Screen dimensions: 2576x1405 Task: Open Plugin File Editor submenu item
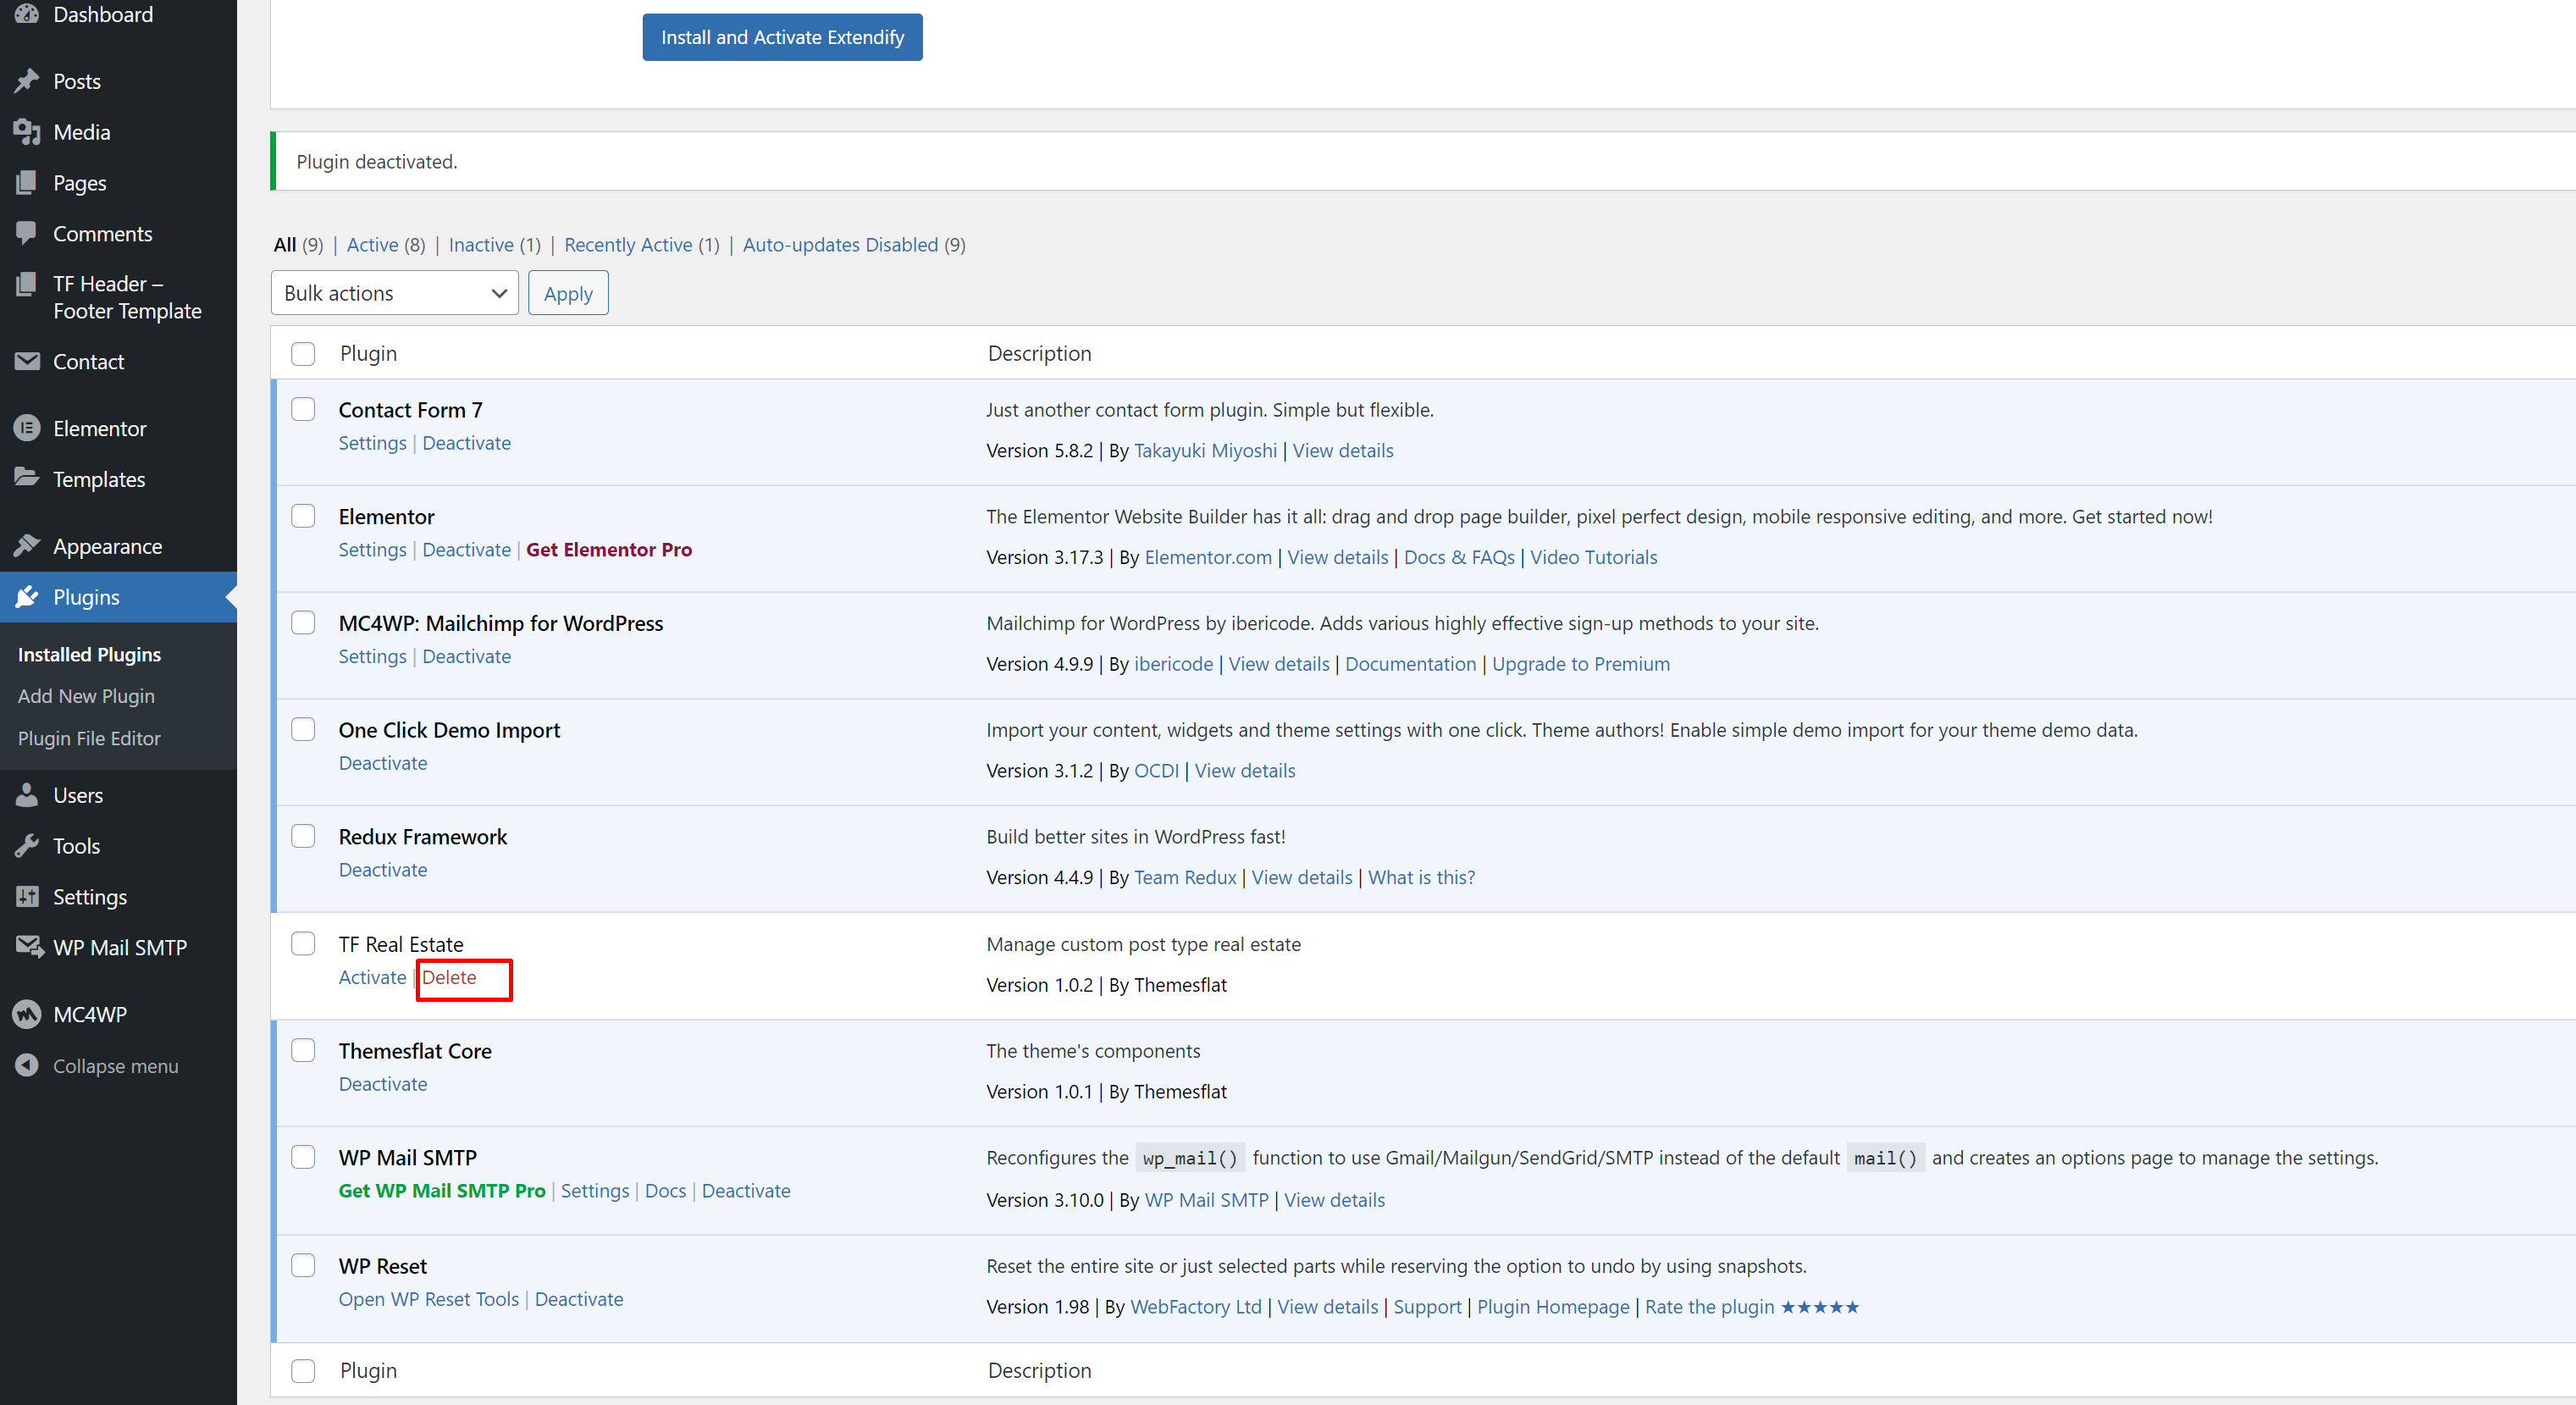pyautogui.click(x=89, y=738)
